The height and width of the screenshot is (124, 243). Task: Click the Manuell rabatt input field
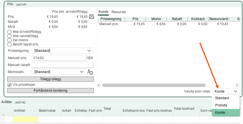tap(62, 65)
